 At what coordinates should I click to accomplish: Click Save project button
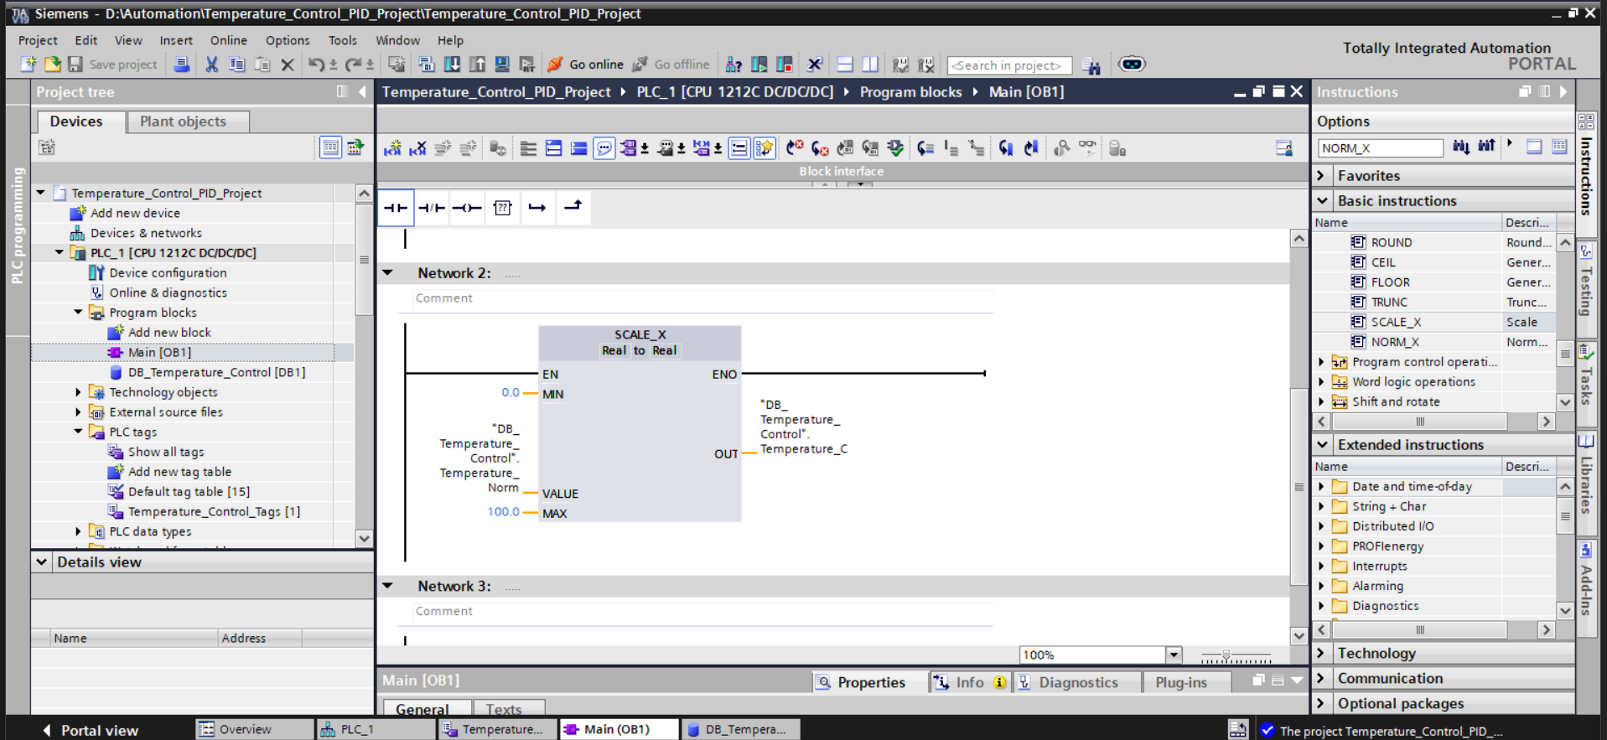click(x=112, y=65)
